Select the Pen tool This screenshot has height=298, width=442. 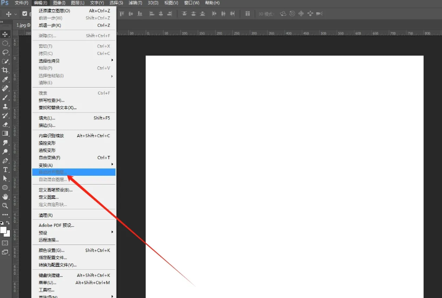coord(5,161)
